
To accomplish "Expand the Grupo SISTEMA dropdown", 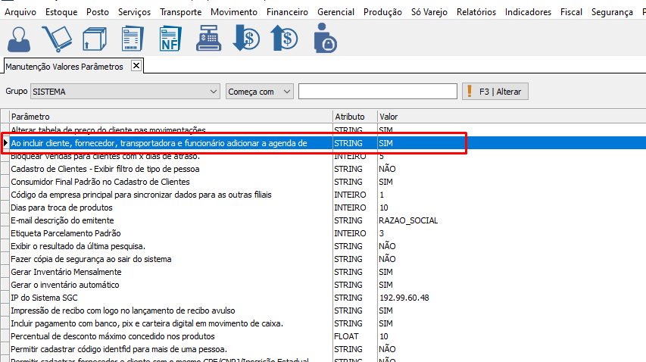I will [x=212, y=92].
